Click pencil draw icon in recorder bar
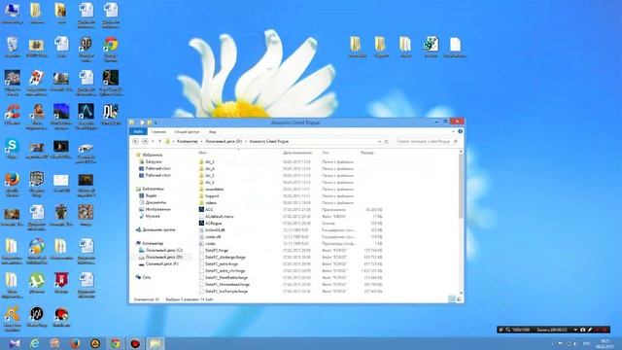Image resolution: width=622 pixels, height=350 pixels. pyautogui.click(x=590, y=330)
